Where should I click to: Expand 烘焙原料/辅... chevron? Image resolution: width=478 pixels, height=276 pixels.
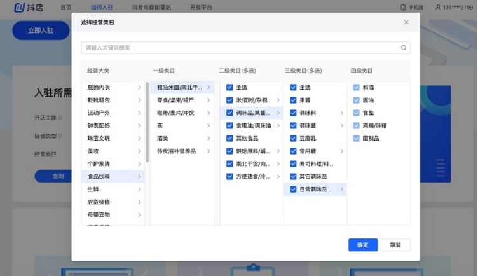click(278, 151)
